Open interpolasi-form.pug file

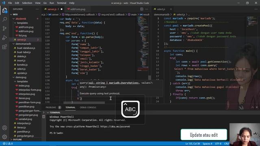(x=30, y=90)
